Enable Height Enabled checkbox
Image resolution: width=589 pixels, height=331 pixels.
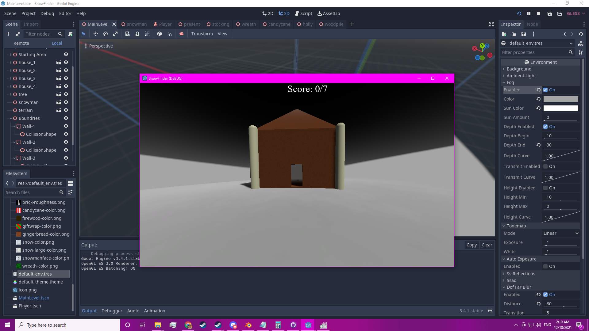tap(545, 188)
